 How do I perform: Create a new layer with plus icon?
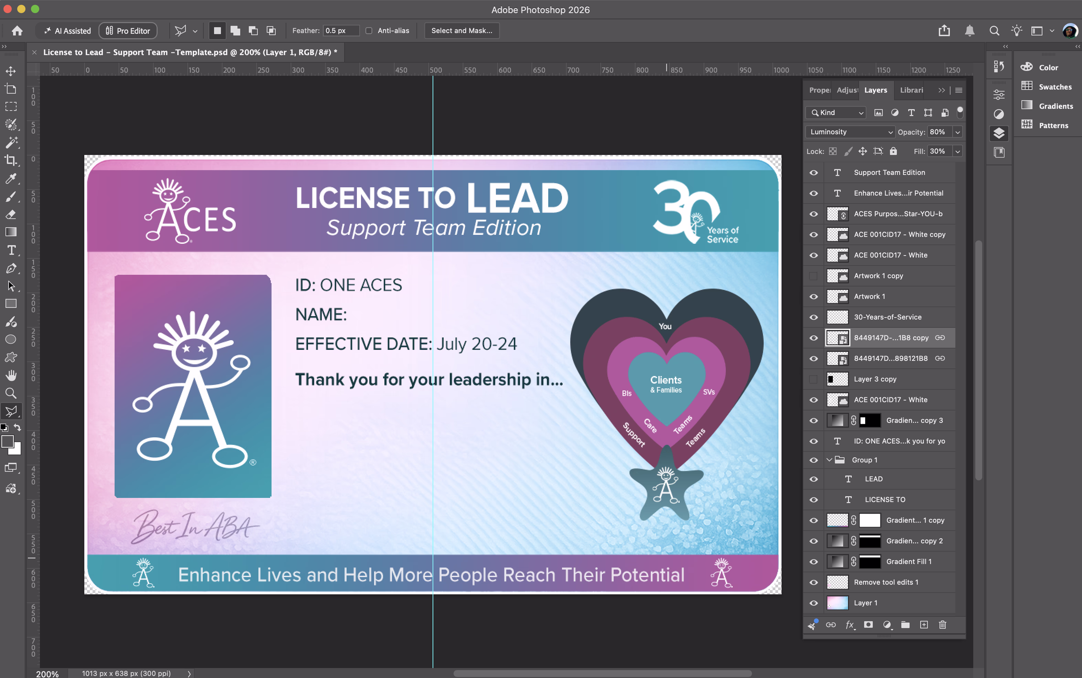[924, 625]
